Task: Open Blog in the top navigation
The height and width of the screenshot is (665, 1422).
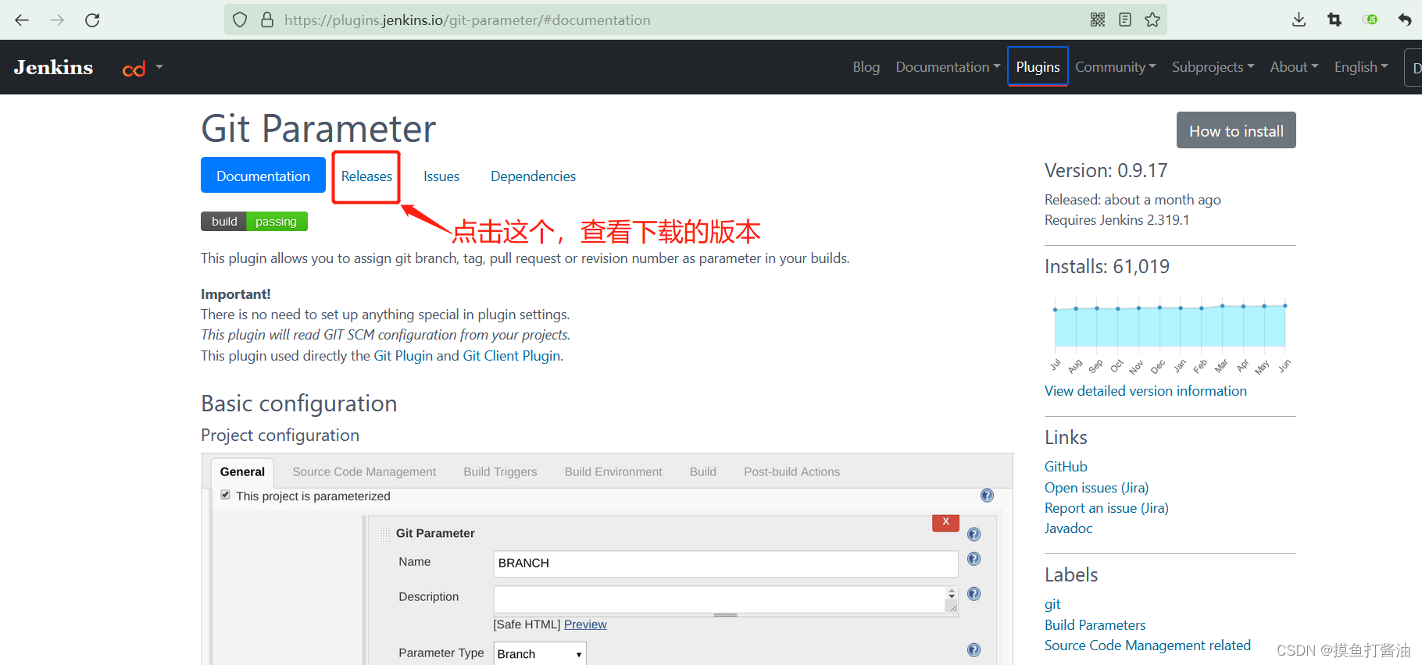Action: click(x=866, y=67)
